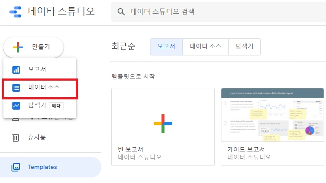Choose 보고서 from the create menu
This screenshot has height=183, width=326.
coord(40,70)
